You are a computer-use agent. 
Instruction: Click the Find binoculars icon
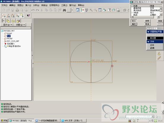click(x=64, y=10)
